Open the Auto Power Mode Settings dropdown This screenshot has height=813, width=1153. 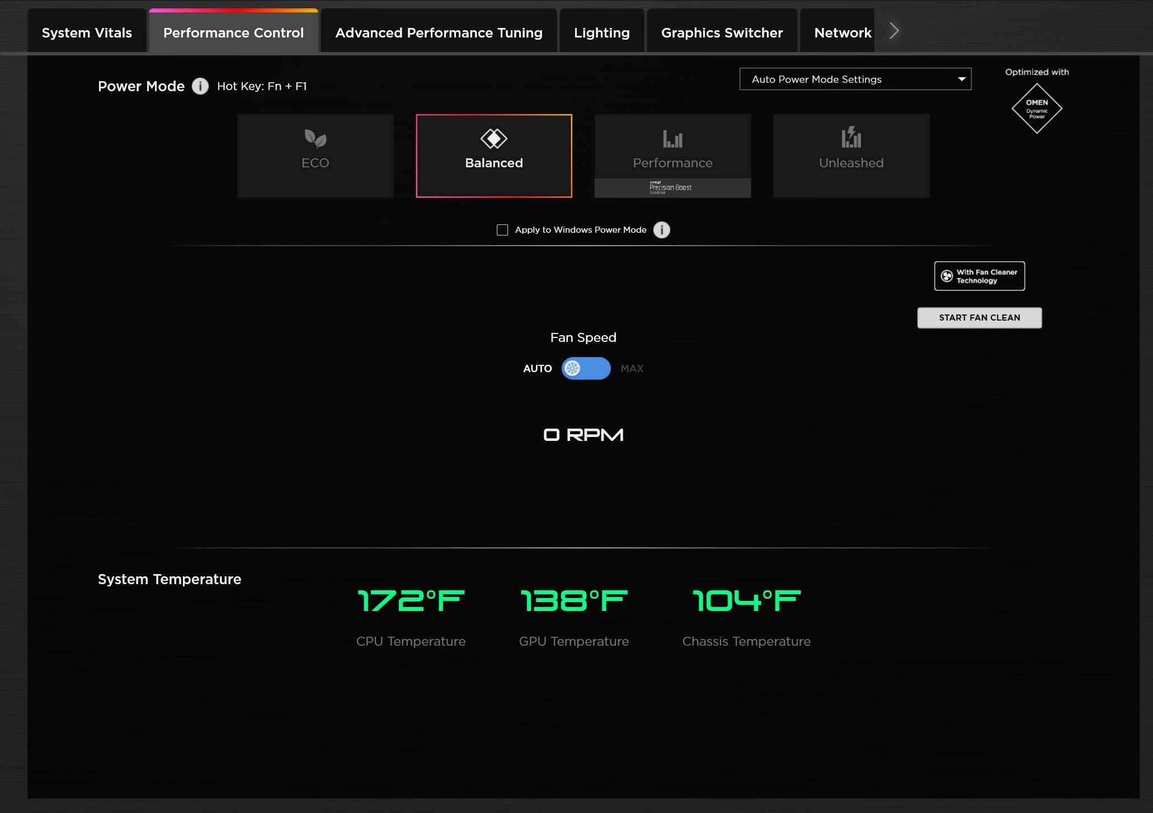[x=855, y=79]
